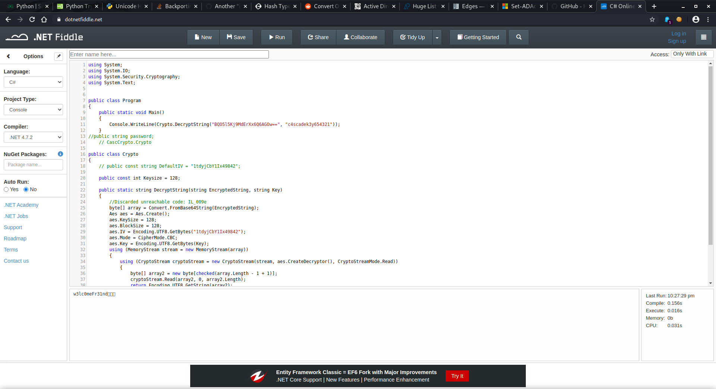Image resolution: width=716 pixels, height=389 pixels.
Task: Pin the Options panel with pin icon
Action: click(59, 56)
